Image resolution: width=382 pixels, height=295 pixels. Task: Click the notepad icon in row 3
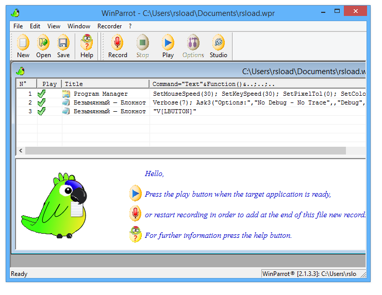(x=66, y=111)
